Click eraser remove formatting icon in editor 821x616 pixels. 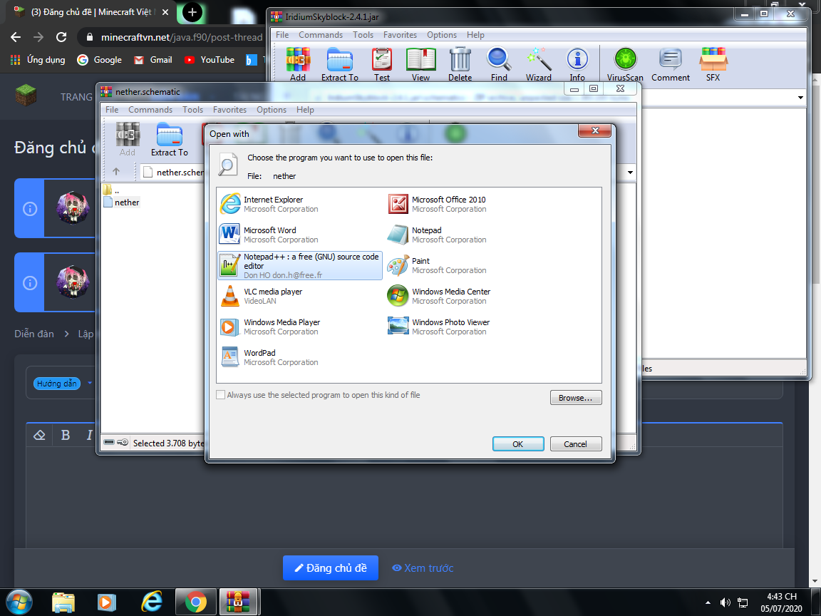pos(39,435)
